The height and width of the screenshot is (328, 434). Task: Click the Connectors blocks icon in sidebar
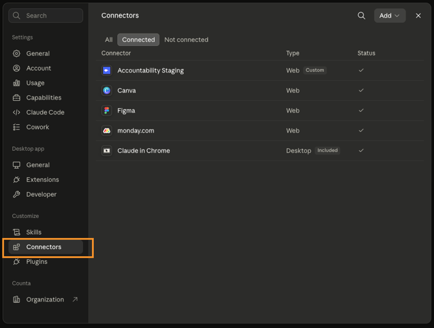(x=17, y=246)
